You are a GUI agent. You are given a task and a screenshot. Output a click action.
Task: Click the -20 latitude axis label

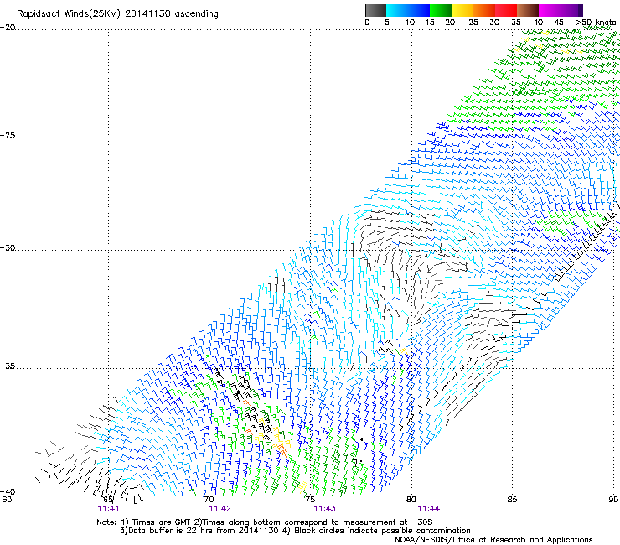click(8, 28)
